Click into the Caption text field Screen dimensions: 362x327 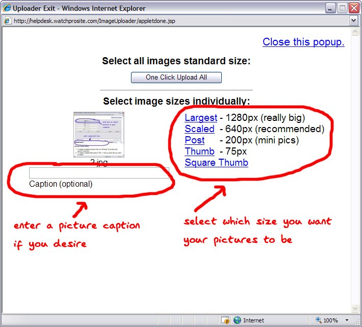point(99,173)
